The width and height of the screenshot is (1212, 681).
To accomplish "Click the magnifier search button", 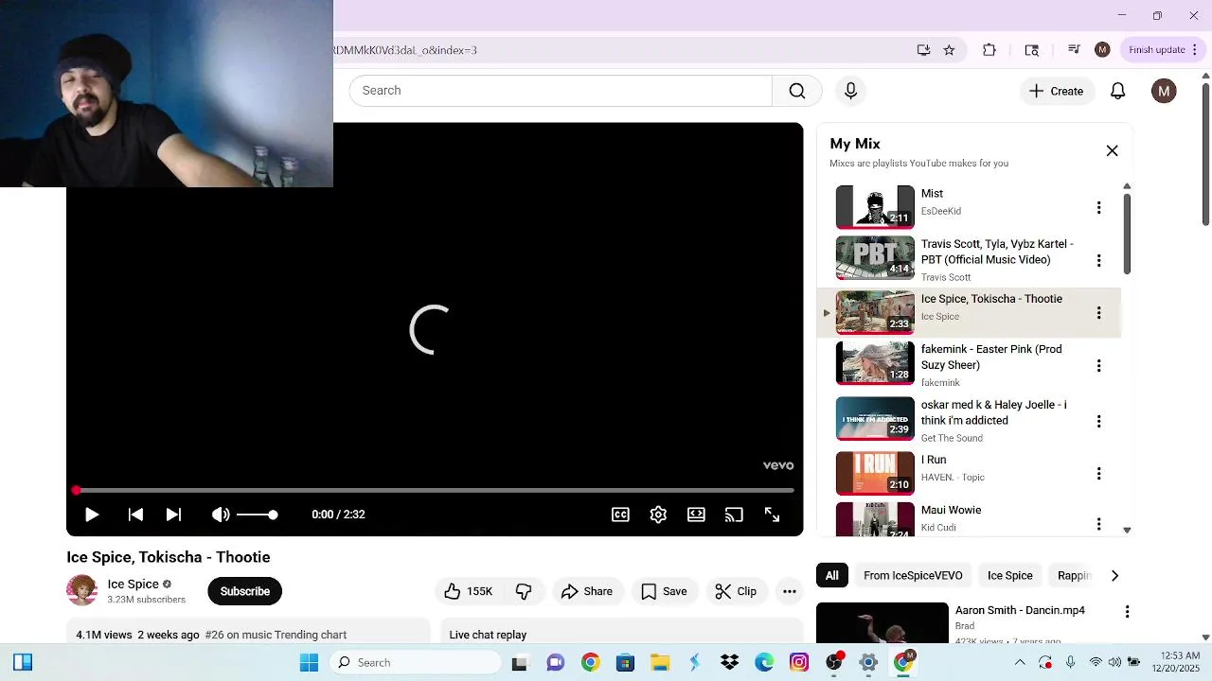I will [x=797, y=91].
